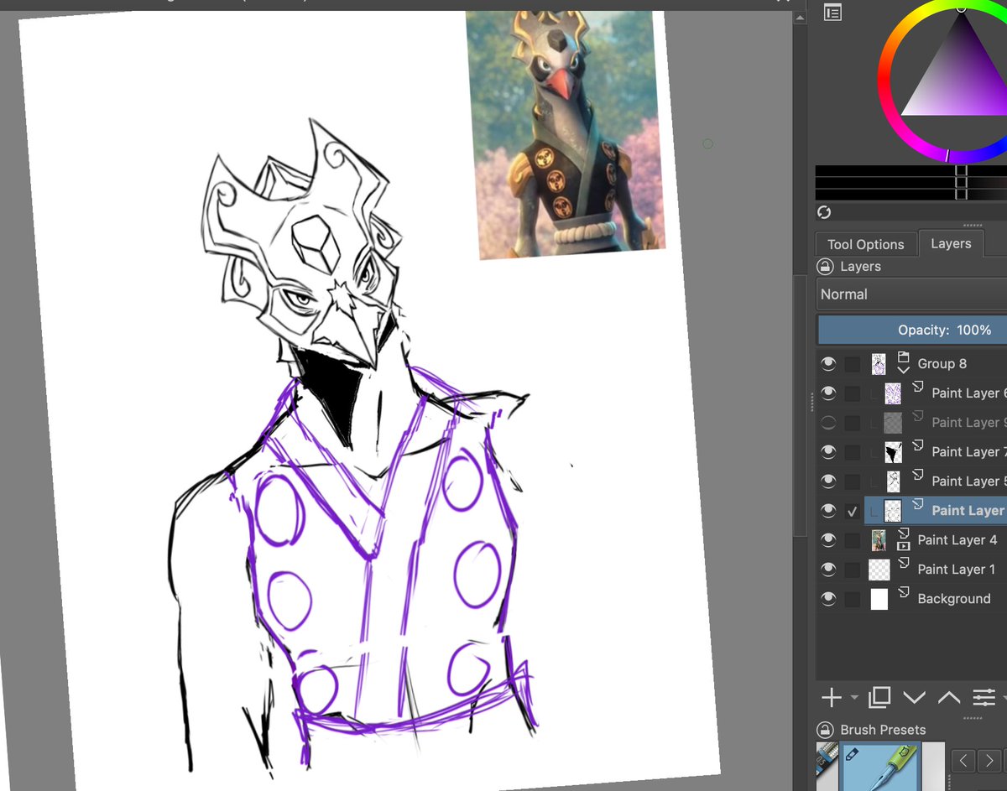The image size is (1007, 791).
Task: Toggle the visibility of Paint Layer 7
Action: tap(829, 451)
